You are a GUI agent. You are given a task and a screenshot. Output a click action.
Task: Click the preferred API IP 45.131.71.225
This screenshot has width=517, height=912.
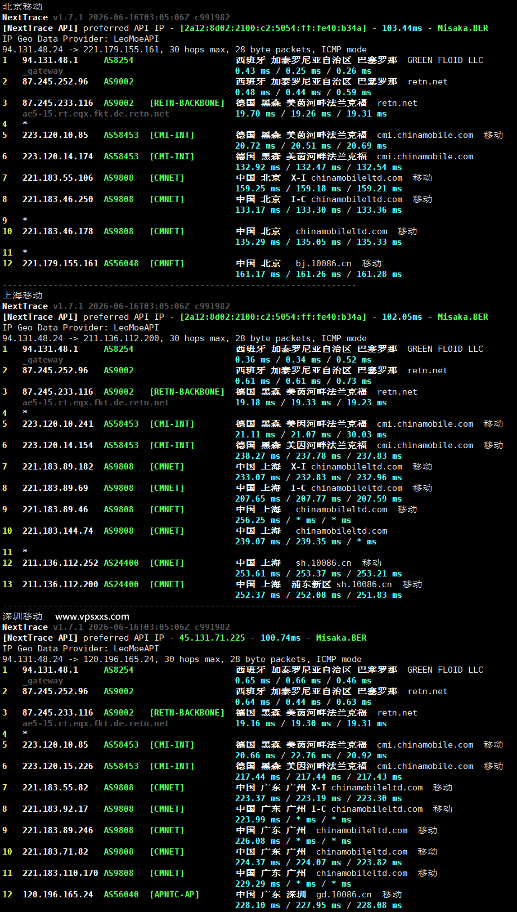click(212, 638)
